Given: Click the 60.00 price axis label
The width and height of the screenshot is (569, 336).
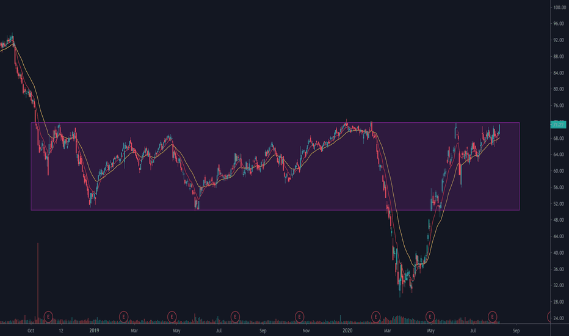Looking at the screenshot, I should tap(559, 170).
